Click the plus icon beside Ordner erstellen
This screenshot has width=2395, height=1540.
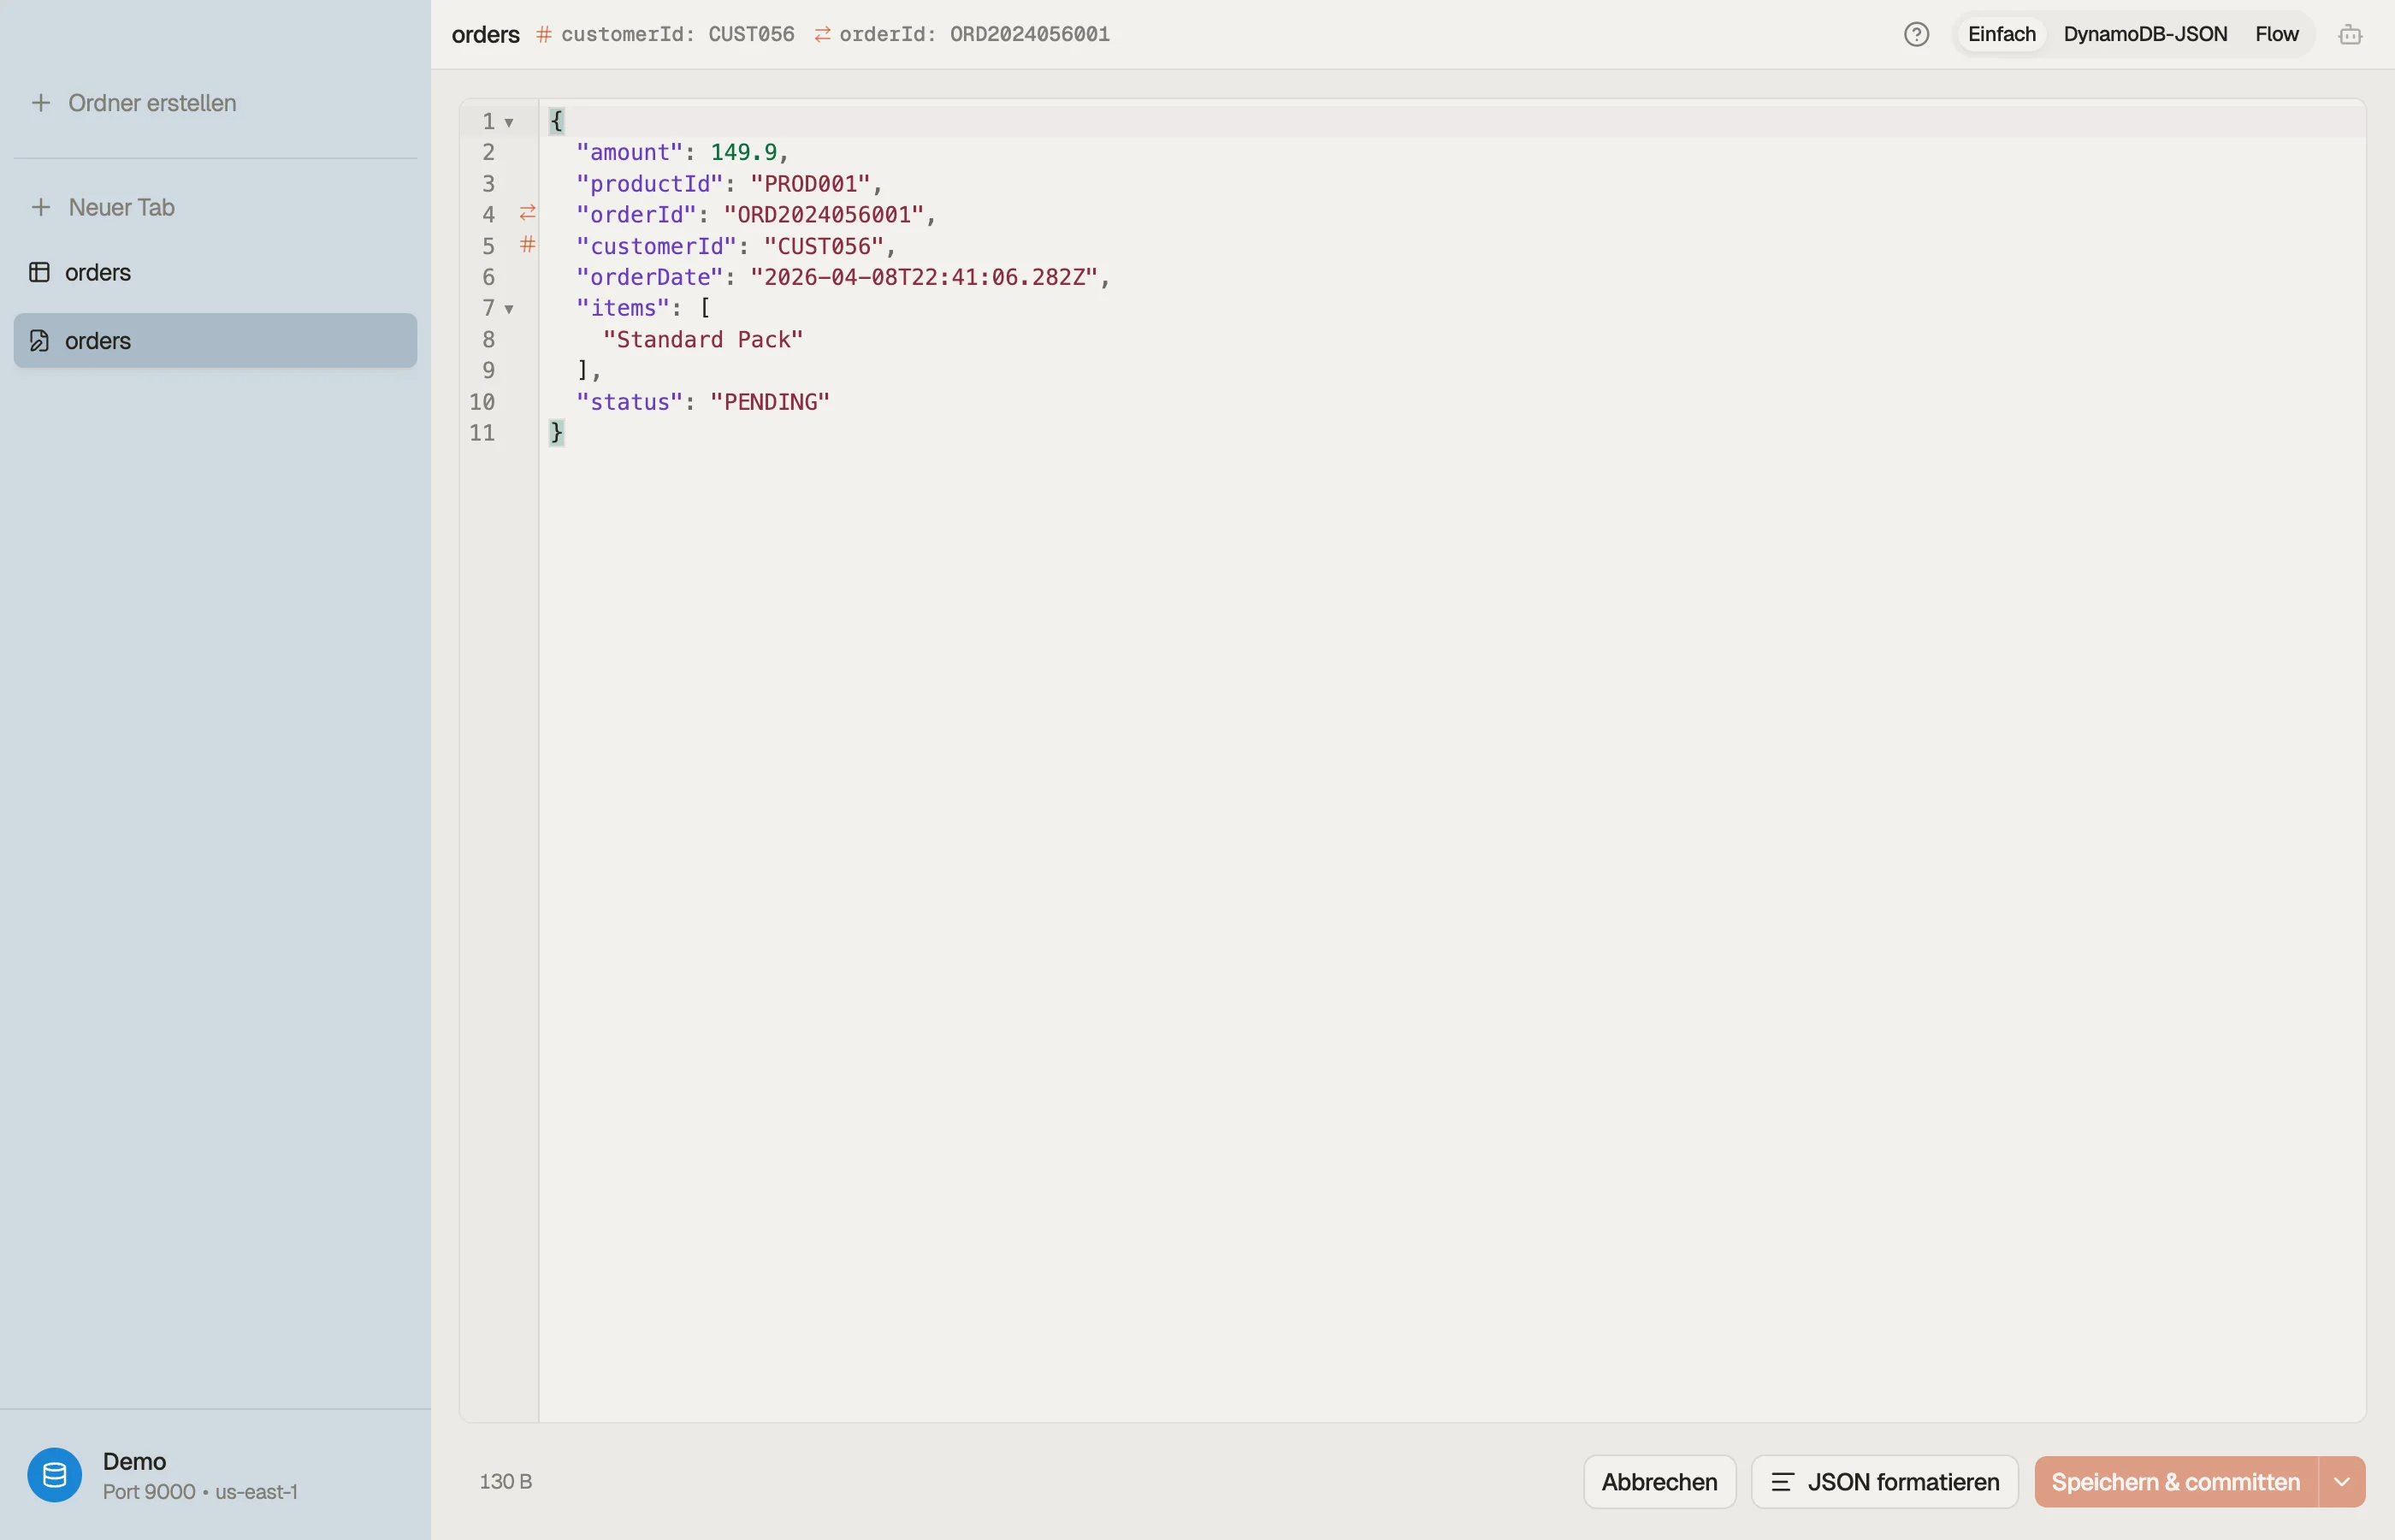tap(41, 103)
